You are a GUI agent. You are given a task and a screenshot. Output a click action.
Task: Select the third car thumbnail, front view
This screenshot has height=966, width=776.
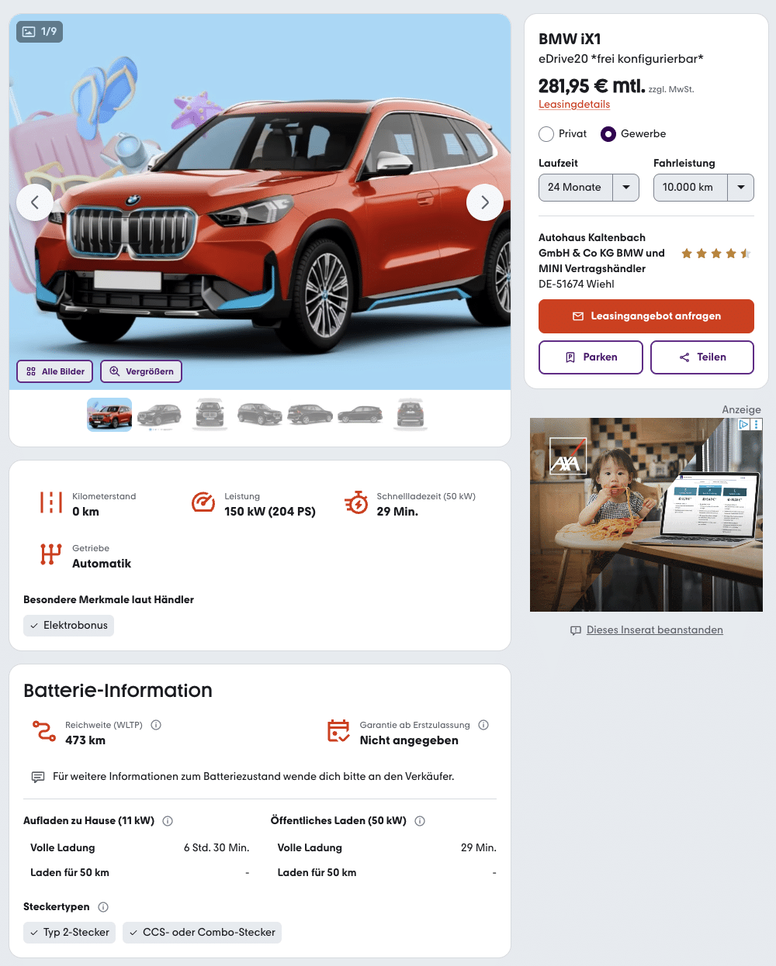point(210,414)
